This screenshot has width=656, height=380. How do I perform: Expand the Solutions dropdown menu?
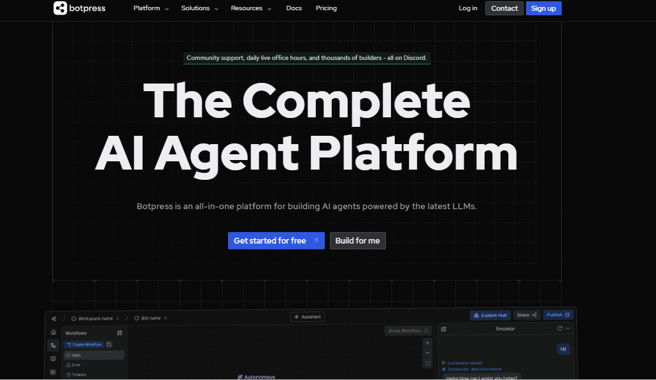point(199,8)
